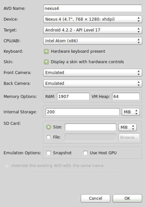Image resolution: width=146 pixels, height=207 pixels.
Task: Open Internal Storage MiB unit dropdown
Action: click(x=131, y=112)
